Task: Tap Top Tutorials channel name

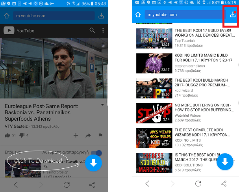Action: pyautogui.click(x=185, y=41)
